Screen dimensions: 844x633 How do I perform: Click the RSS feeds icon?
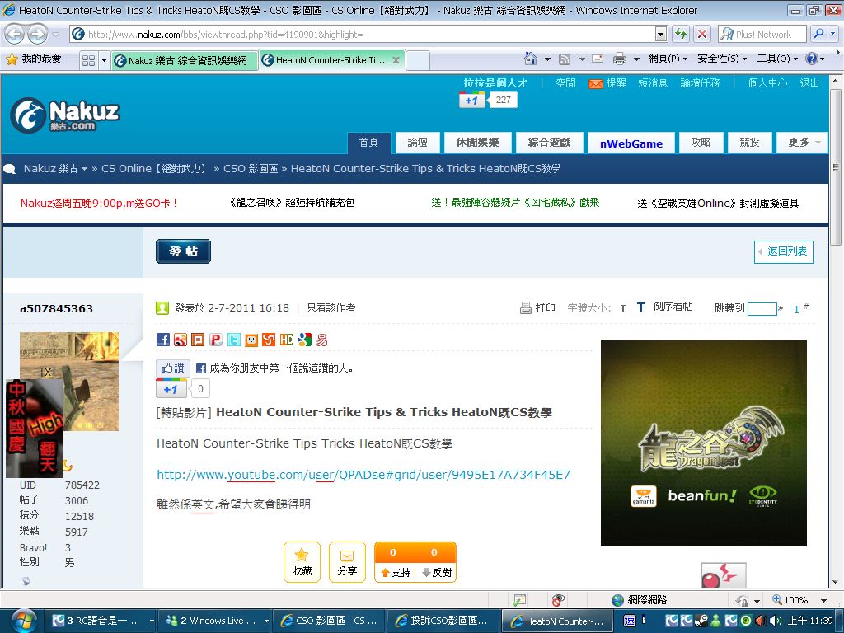[565, 59]
